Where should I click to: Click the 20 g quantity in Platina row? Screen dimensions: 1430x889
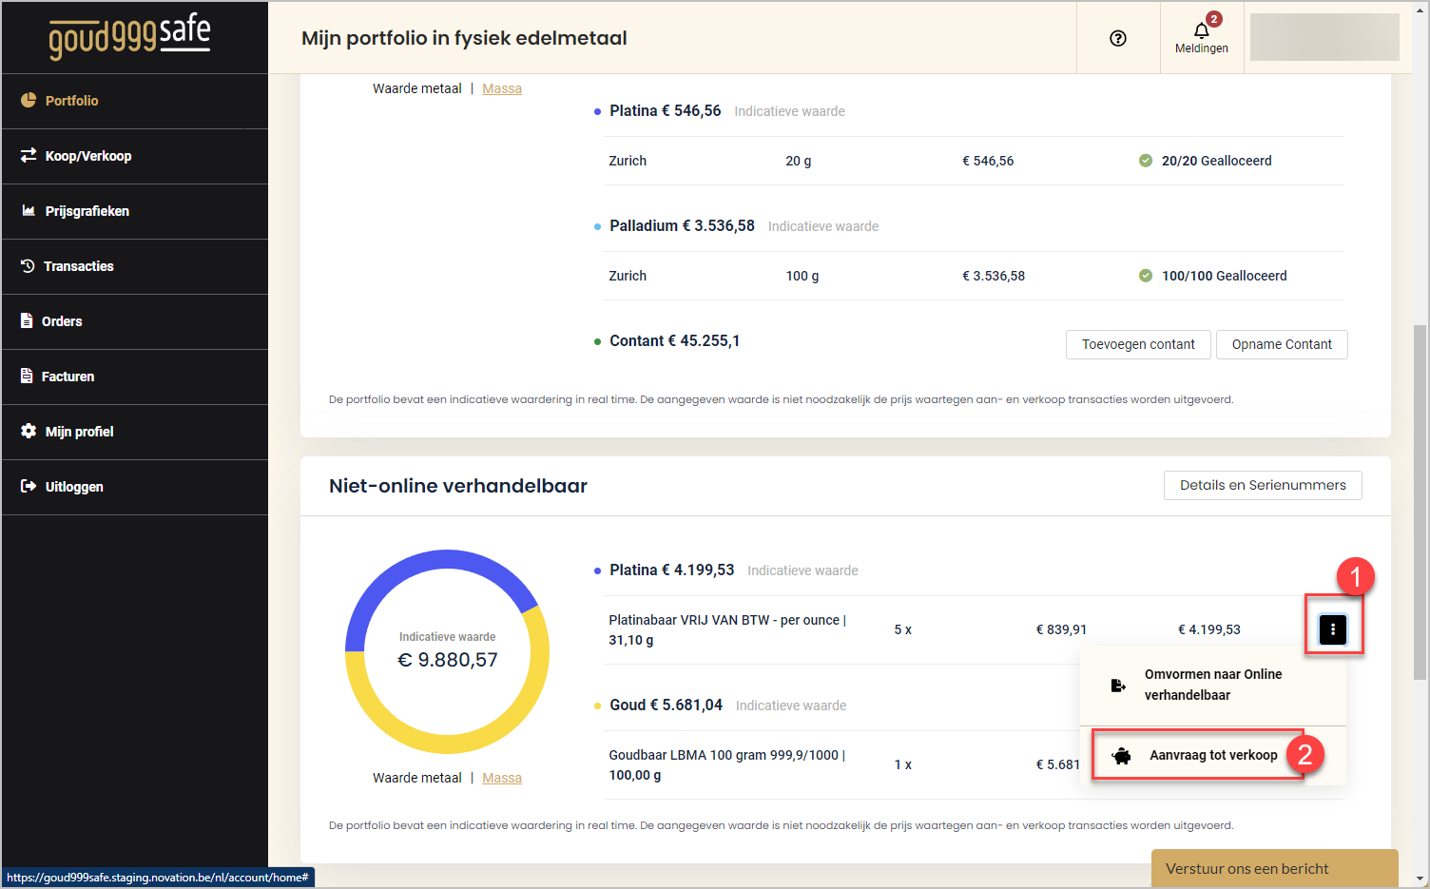(x=799, y=161)
